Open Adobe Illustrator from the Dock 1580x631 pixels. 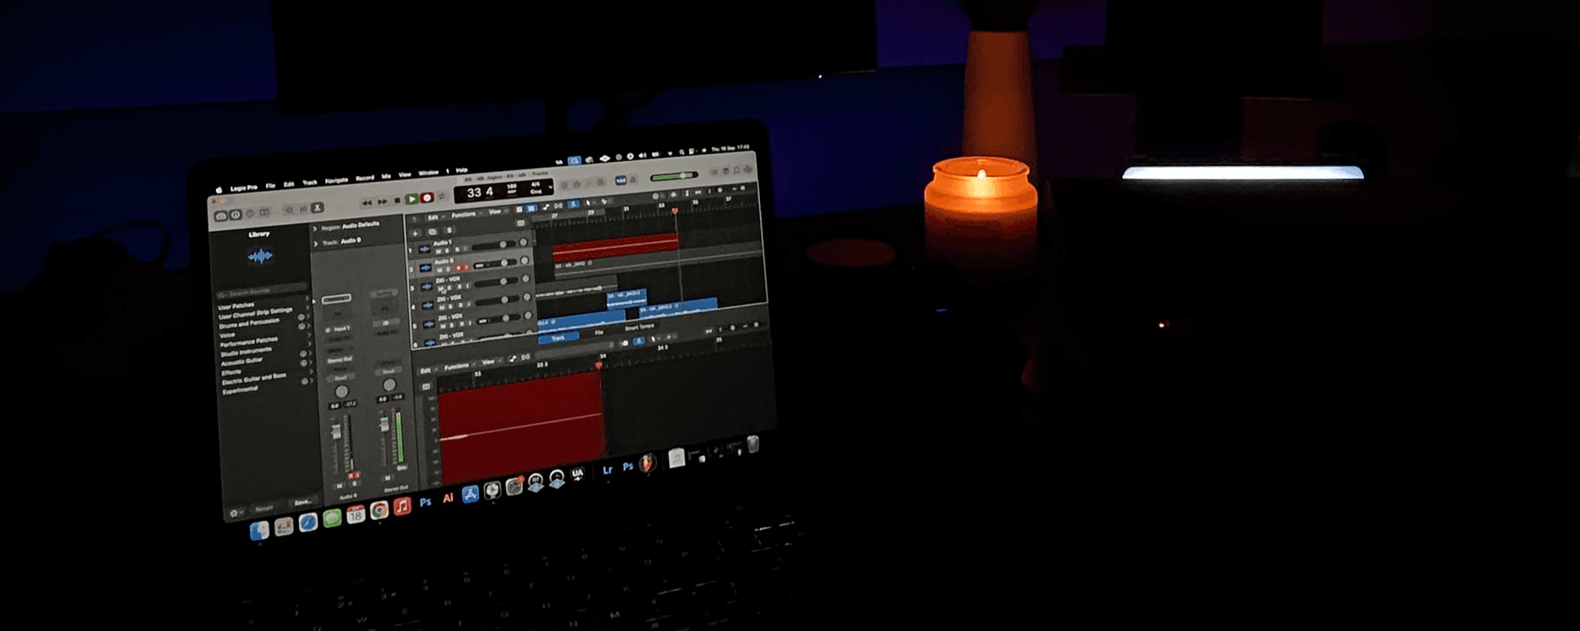(x=447, y=499)
